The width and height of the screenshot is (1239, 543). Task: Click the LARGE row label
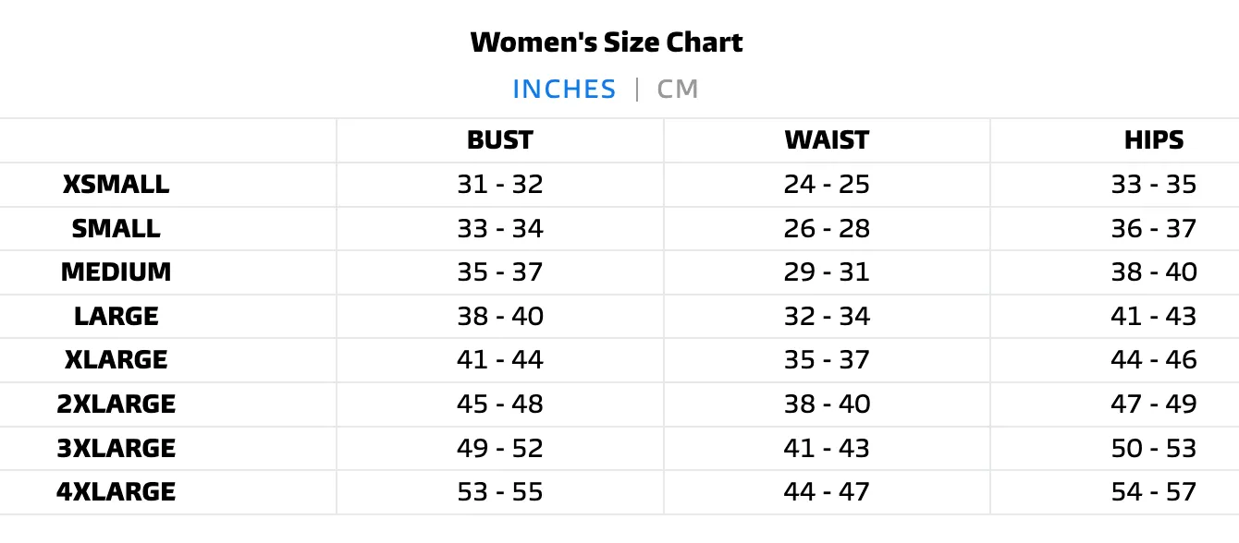(x=117, y=316)
